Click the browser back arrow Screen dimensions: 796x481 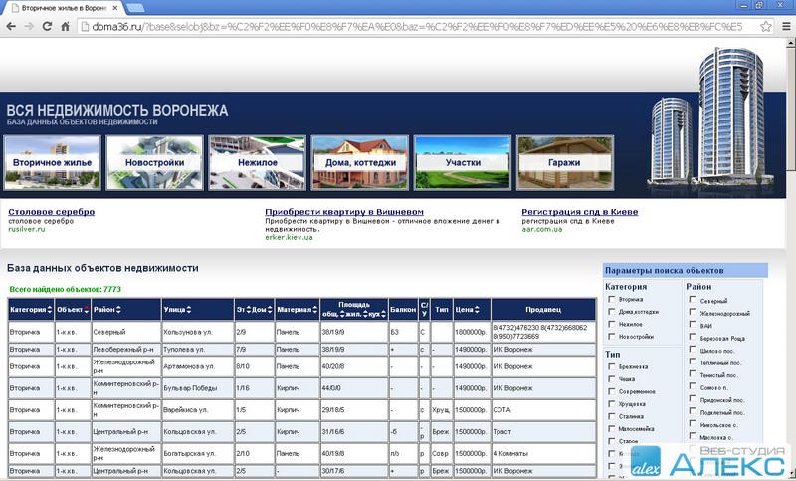tap(10, 26)
